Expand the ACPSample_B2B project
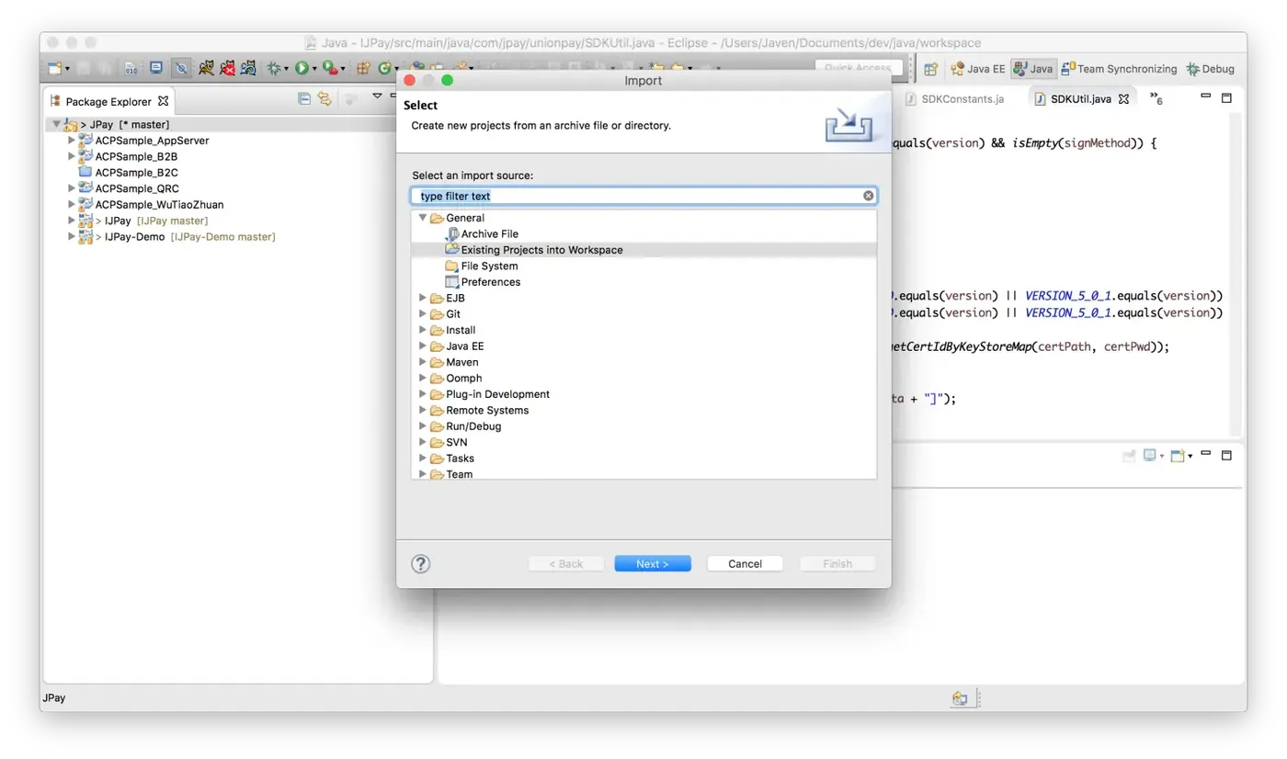The width and height of the screenshot is (1287, 759). pos(72,156)
